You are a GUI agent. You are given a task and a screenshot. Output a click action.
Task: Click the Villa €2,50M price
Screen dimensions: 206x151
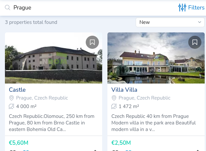coord(121,143)
